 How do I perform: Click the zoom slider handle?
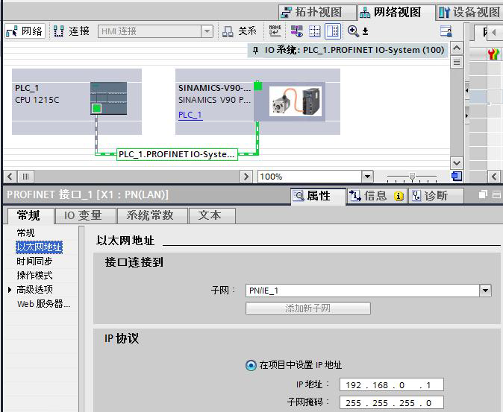point(412,177)
